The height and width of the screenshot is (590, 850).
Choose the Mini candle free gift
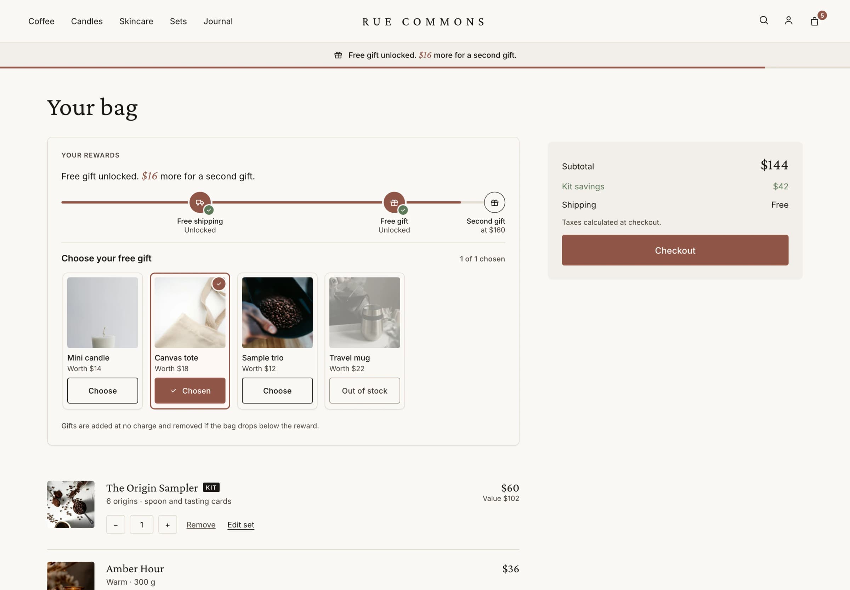102,390
